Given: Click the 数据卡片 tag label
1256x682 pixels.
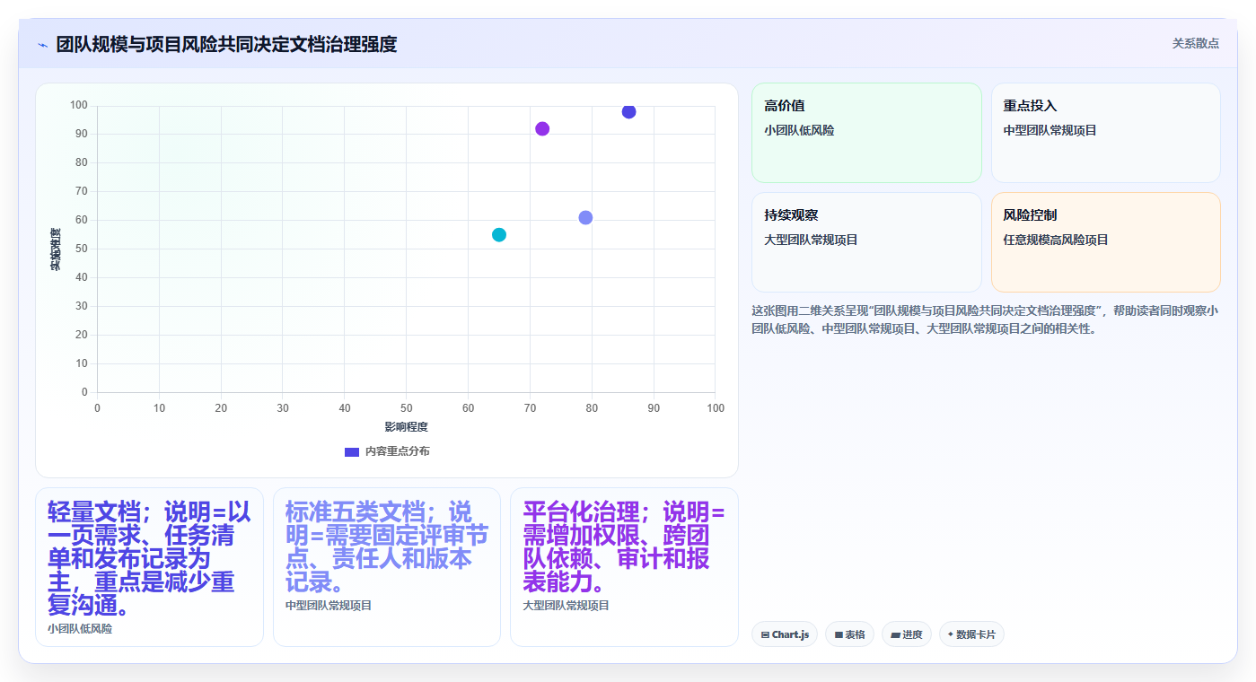Looking at the screenshot, I should 976,634.
